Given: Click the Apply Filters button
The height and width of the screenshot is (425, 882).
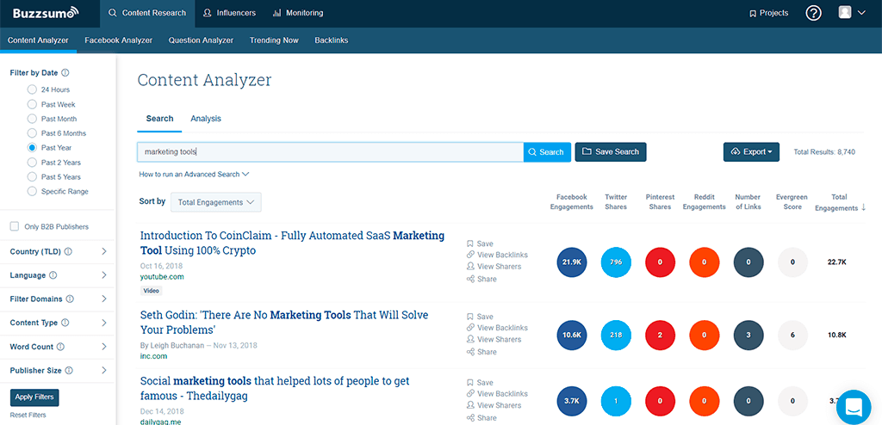Looking at the screenshot, I should 34,397.
